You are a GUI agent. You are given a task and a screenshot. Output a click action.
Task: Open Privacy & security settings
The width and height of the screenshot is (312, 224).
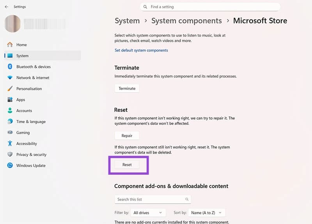tap(43, 154)
